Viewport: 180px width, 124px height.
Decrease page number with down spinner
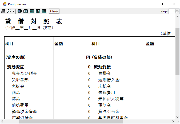pos(177,12)
